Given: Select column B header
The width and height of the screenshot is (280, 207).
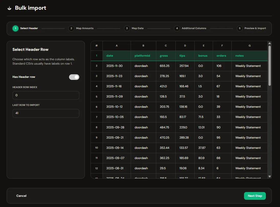Looking at the screenshot, I should [143, 46].
